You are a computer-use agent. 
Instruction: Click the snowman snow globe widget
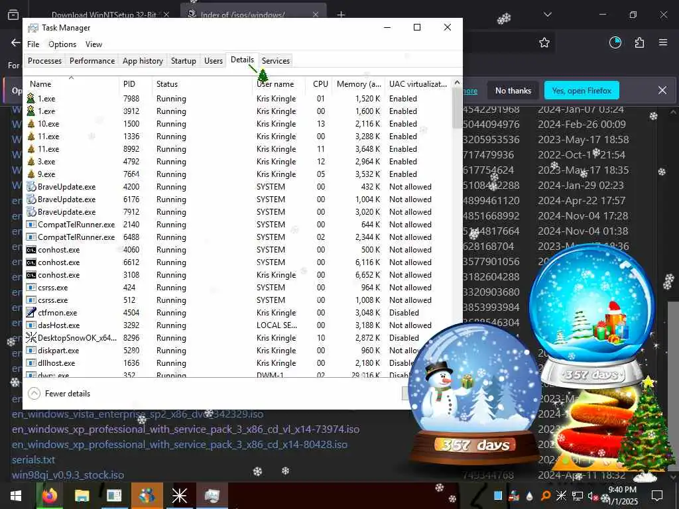tap(475, 394)
